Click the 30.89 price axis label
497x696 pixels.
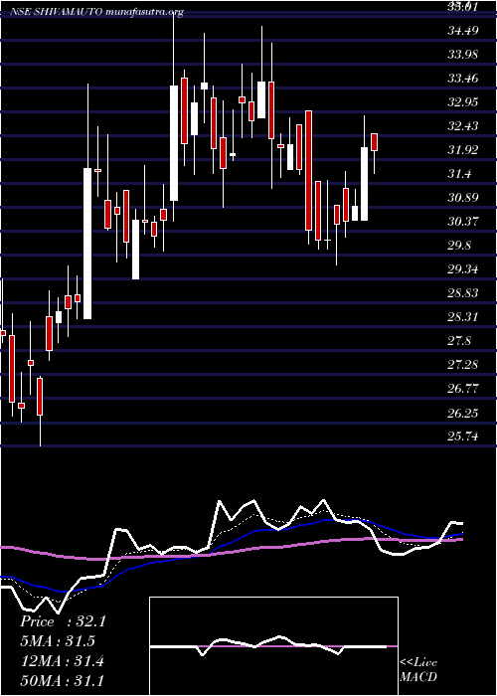(x=463, y=198)
